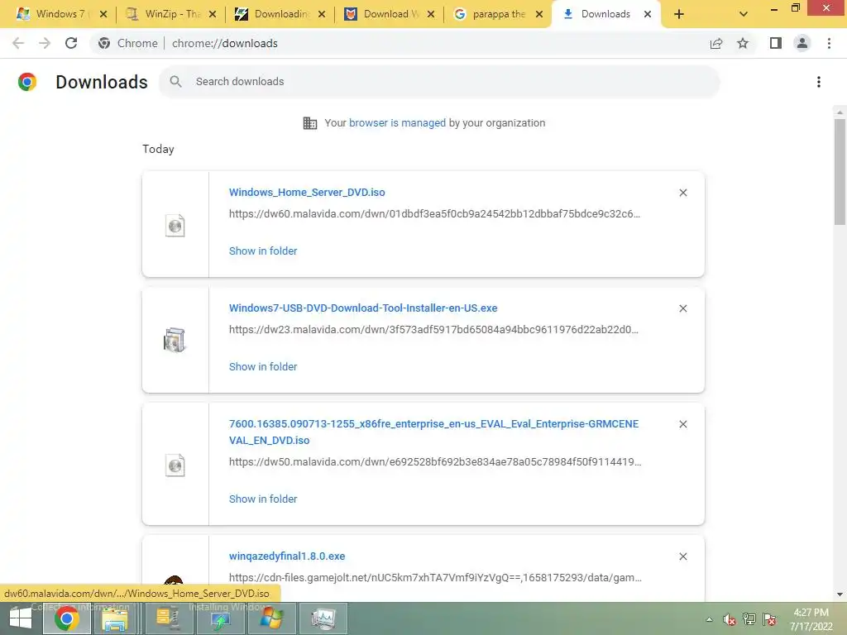Click the Chrome logo beside Downloads heading
The height and width of the screenshot is (635, 847).
(27, 82)
